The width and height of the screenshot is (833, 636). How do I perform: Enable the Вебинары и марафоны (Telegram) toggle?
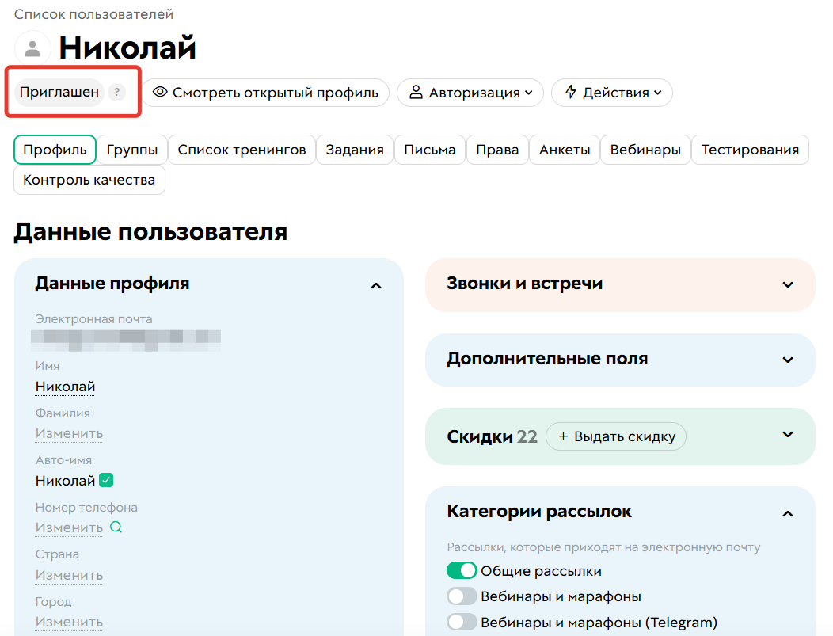(x=462, y=622)
